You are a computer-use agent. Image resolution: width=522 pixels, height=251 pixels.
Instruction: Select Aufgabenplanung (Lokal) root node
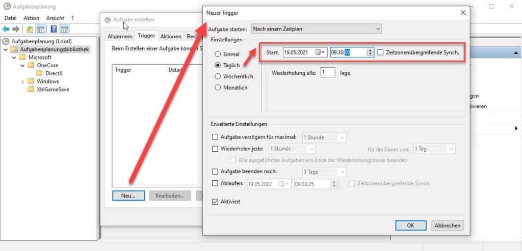[x=41, y=41]
